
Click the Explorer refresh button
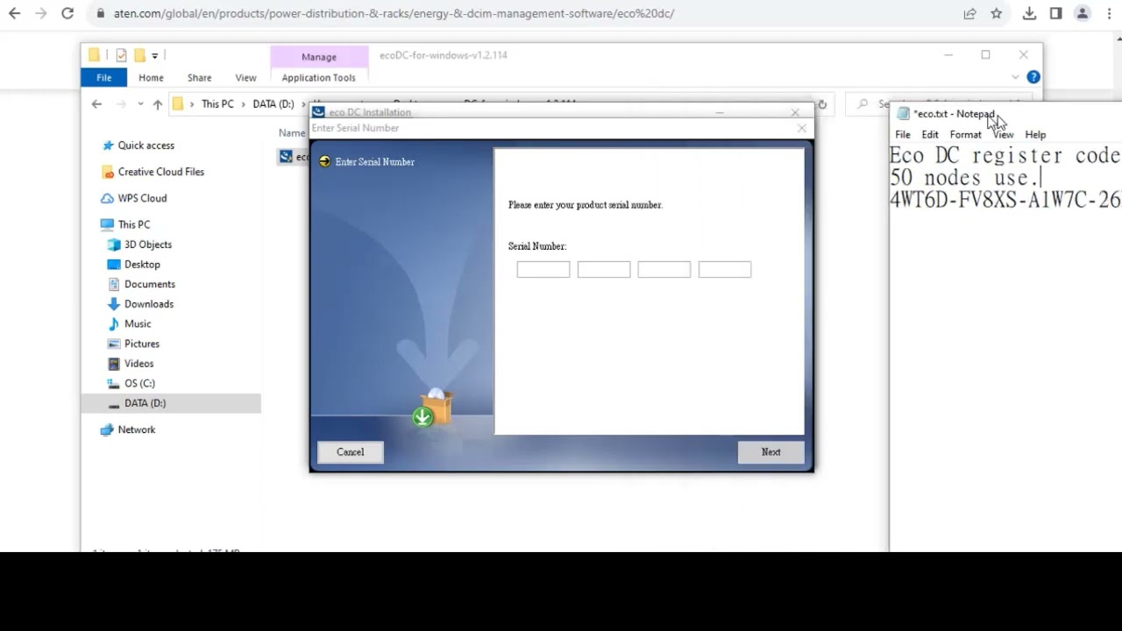click(x=822, y=104)
